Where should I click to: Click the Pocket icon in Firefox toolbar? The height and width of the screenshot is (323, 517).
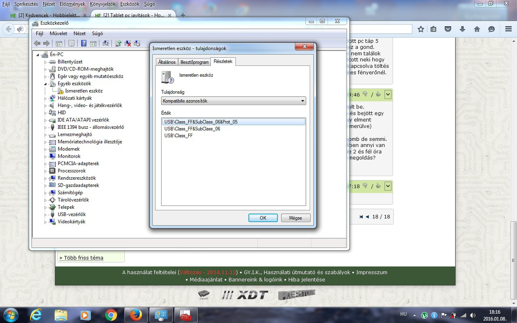click(x=448, y=29)
